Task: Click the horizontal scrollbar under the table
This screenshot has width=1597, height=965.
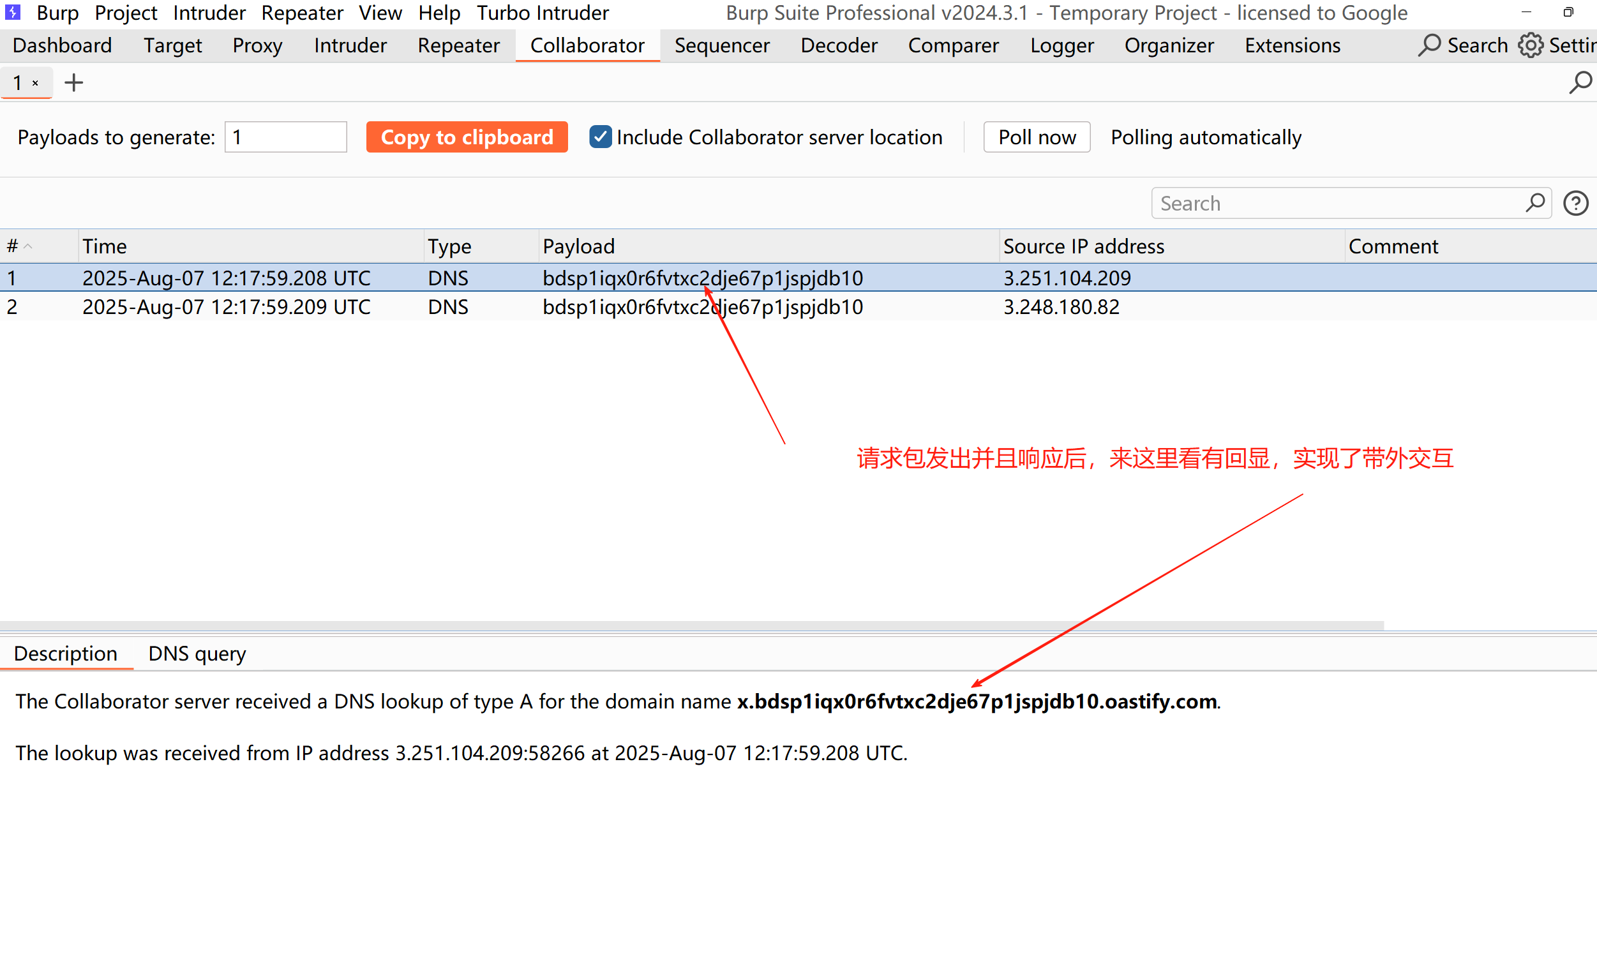Action: point(691,626)
